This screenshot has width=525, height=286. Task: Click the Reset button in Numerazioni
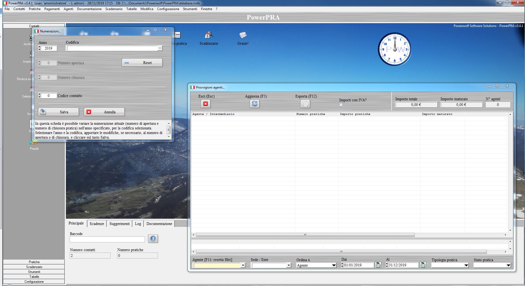tap(142, 63)
